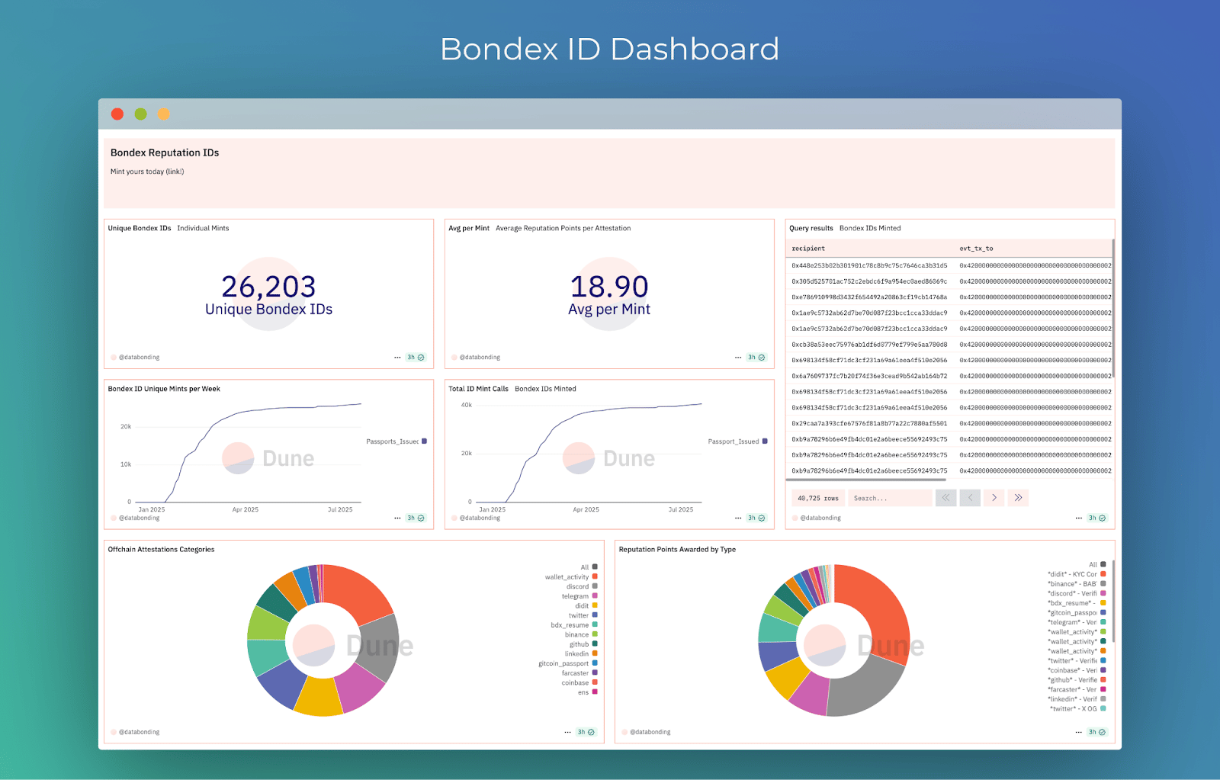Click the 3h refresh badge on Query results card

[1097, 518]
